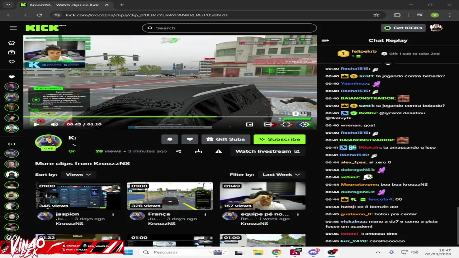Follow KroozzNS with heart button

point(190,139)
